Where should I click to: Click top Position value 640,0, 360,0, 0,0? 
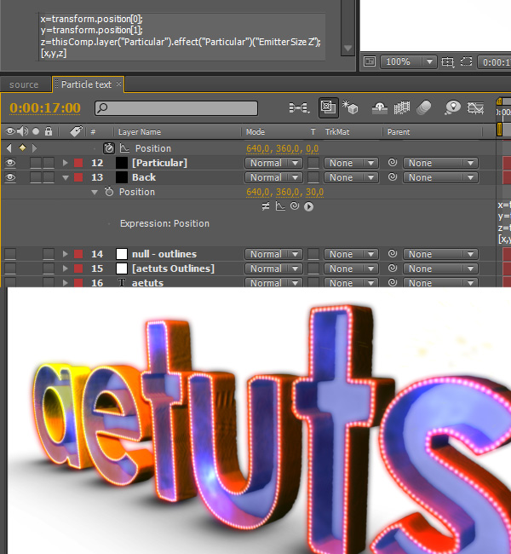tap(282, 148)
